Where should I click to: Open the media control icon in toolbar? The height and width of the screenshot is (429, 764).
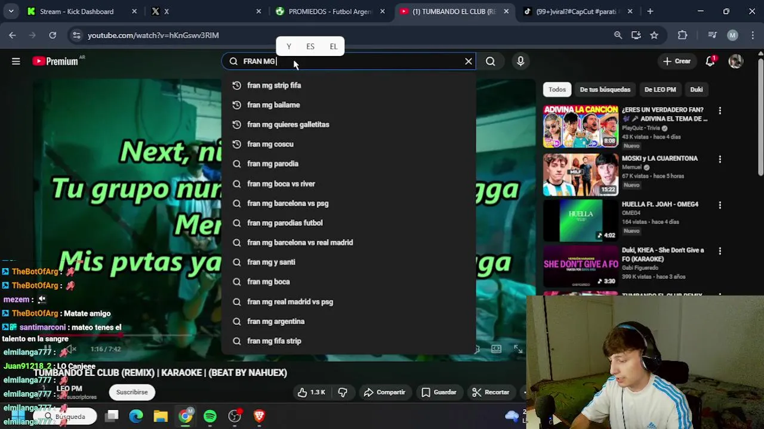click(712, 35)
